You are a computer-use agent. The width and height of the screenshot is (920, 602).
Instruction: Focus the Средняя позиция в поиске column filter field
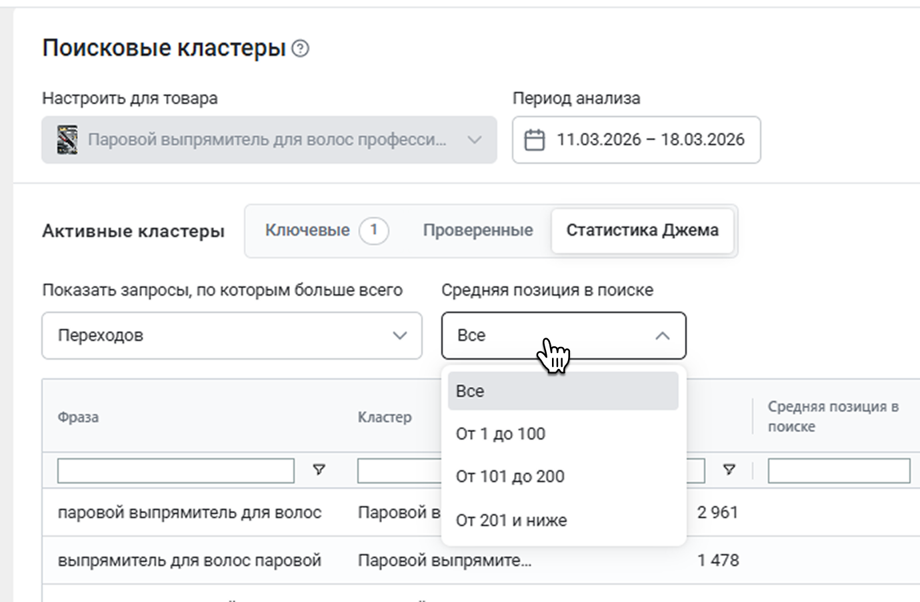click(x=838, y=471)
